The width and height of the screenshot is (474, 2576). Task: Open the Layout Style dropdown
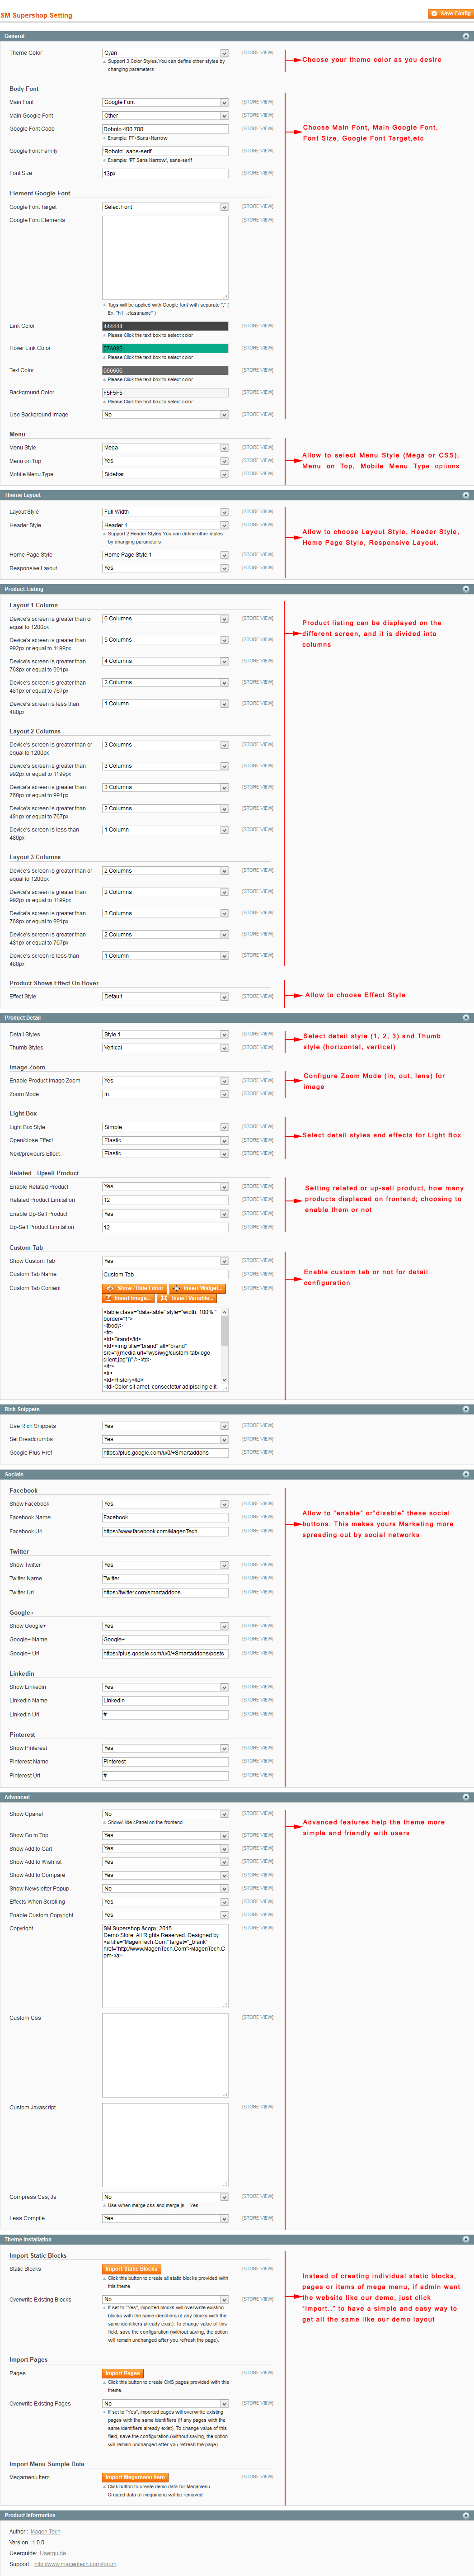click(165, 512)
